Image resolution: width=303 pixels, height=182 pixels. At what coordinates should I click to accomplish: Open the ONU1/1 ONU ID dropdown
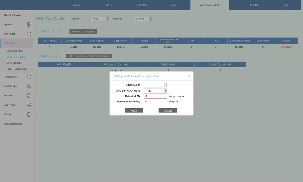[x=150, y=19]
